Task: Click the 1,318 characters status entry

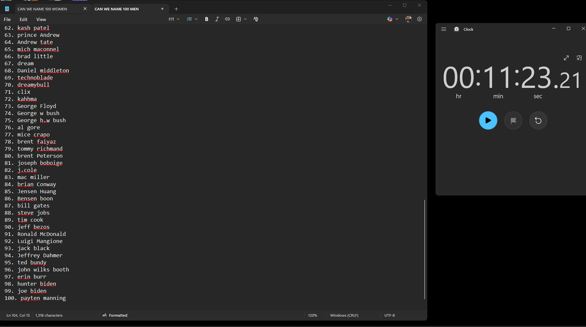Action: click(49, 315)
